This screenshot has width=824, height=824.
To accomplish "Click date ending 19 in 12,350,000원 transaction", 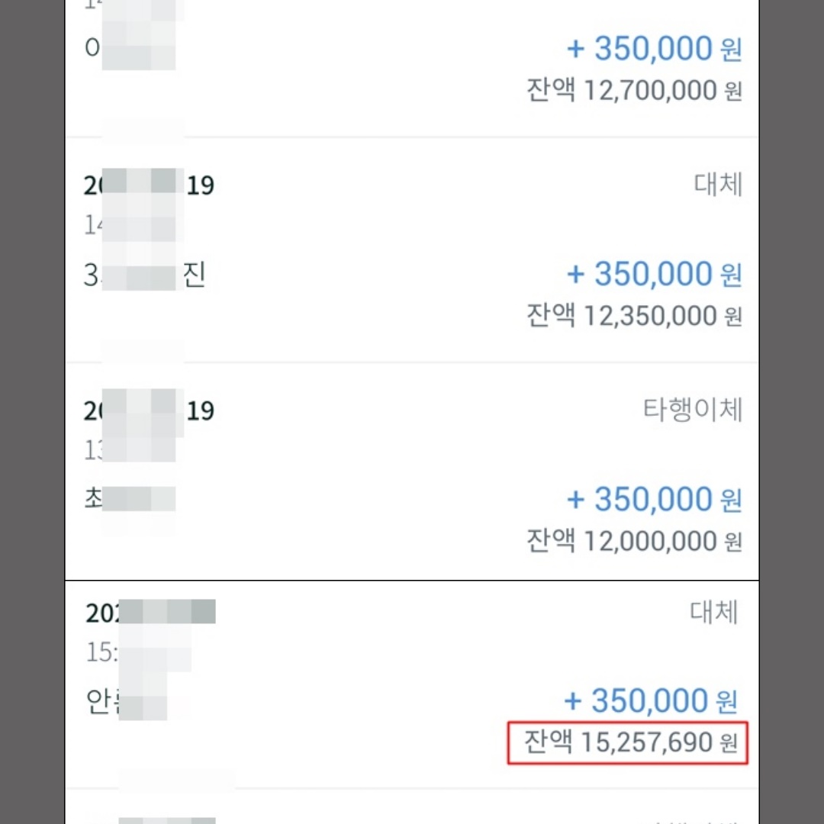I will click(149, 185).
